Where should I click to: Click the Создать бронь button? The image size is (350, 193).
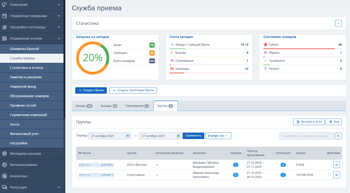pyautogui.click(x=91, y=91)
